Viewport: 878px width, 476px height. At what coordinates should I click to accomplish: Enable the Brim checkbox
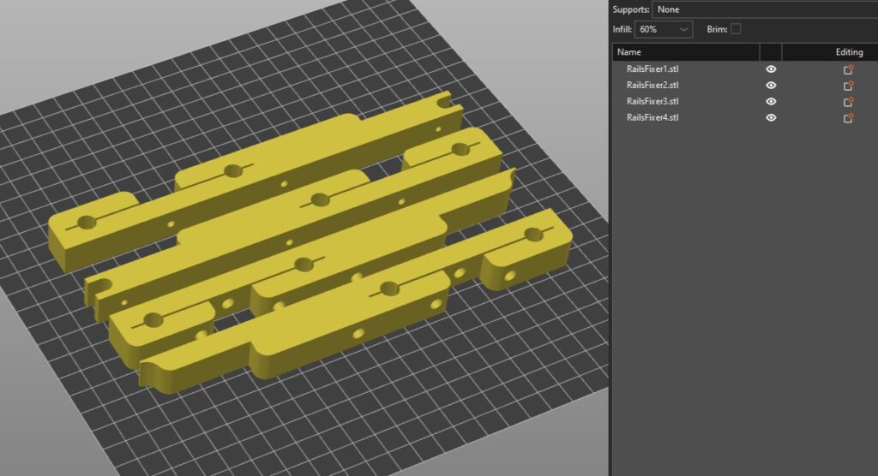tap(736, 29)
